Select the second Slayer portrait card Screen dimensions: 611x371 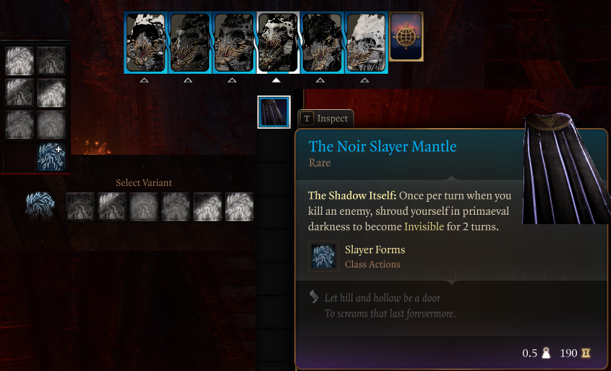tap(189, 43)
